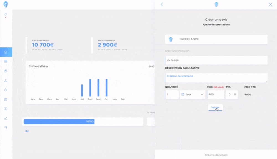The width and height of the screenshot is (277, 159).
Task: Edit the Création de wireframe description
Action: coord(216,78)
